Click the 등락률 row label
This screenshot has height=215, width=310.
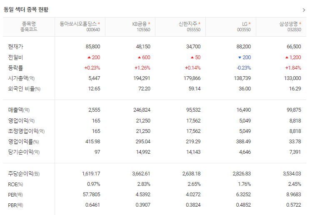15,68
